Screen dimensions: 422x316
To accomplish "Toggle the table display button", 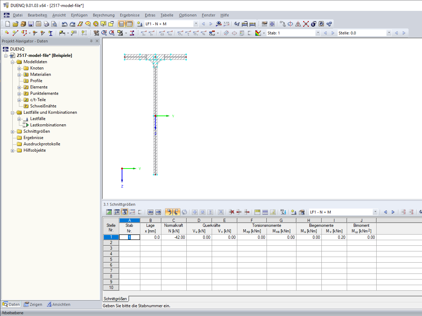I will coord(129,24).
